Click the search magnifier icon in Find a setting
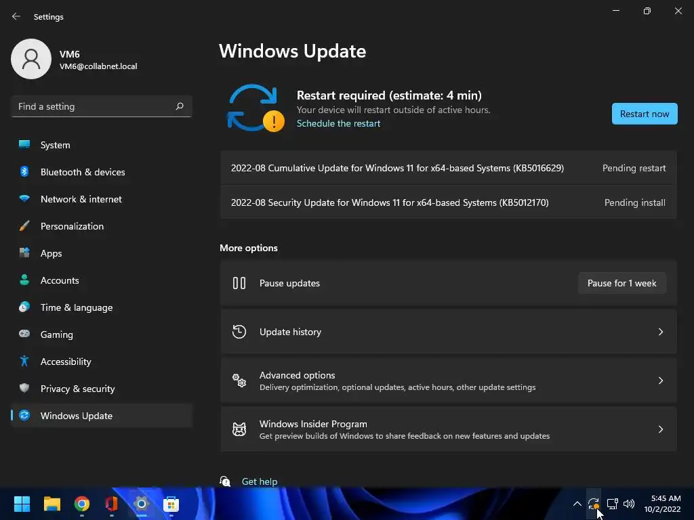 (x=179, y=106)
